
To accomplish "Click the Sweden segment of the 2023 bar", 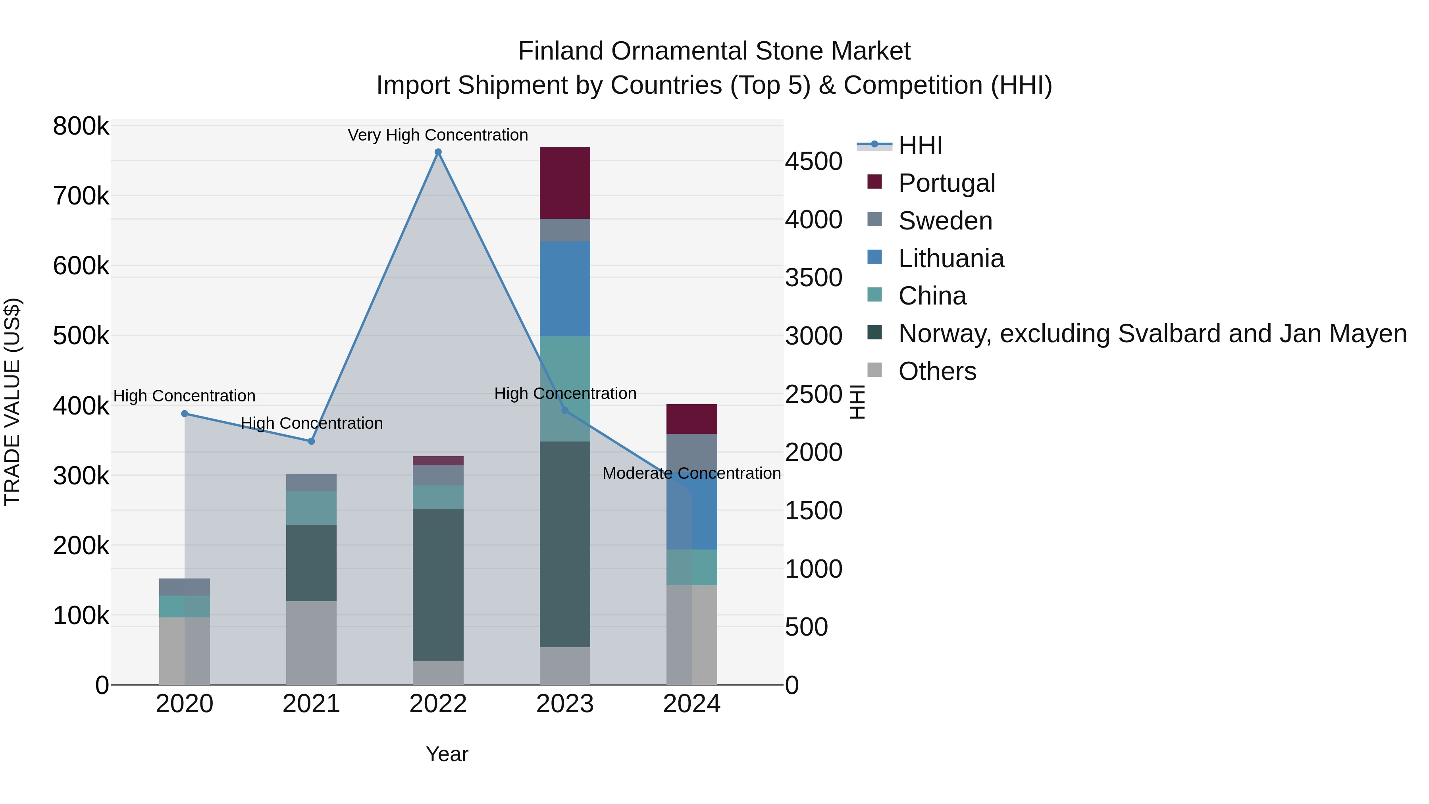I will [565, 230].
